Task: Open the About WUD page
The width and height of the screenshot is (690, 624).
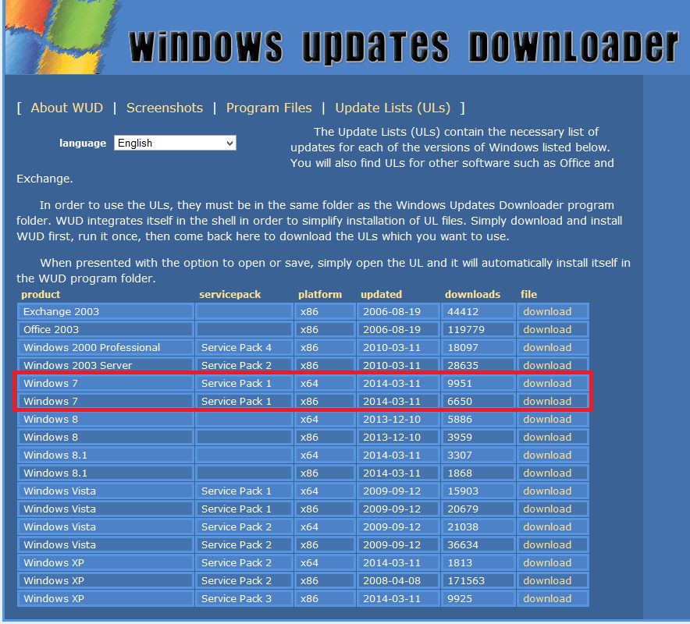Action: click(67, 108)
